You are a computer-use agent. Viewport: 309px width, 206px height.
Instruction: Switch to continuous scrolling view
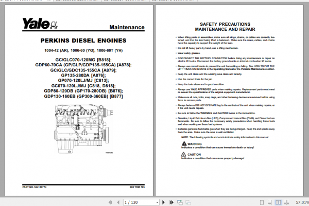click(x=269, y=202)
